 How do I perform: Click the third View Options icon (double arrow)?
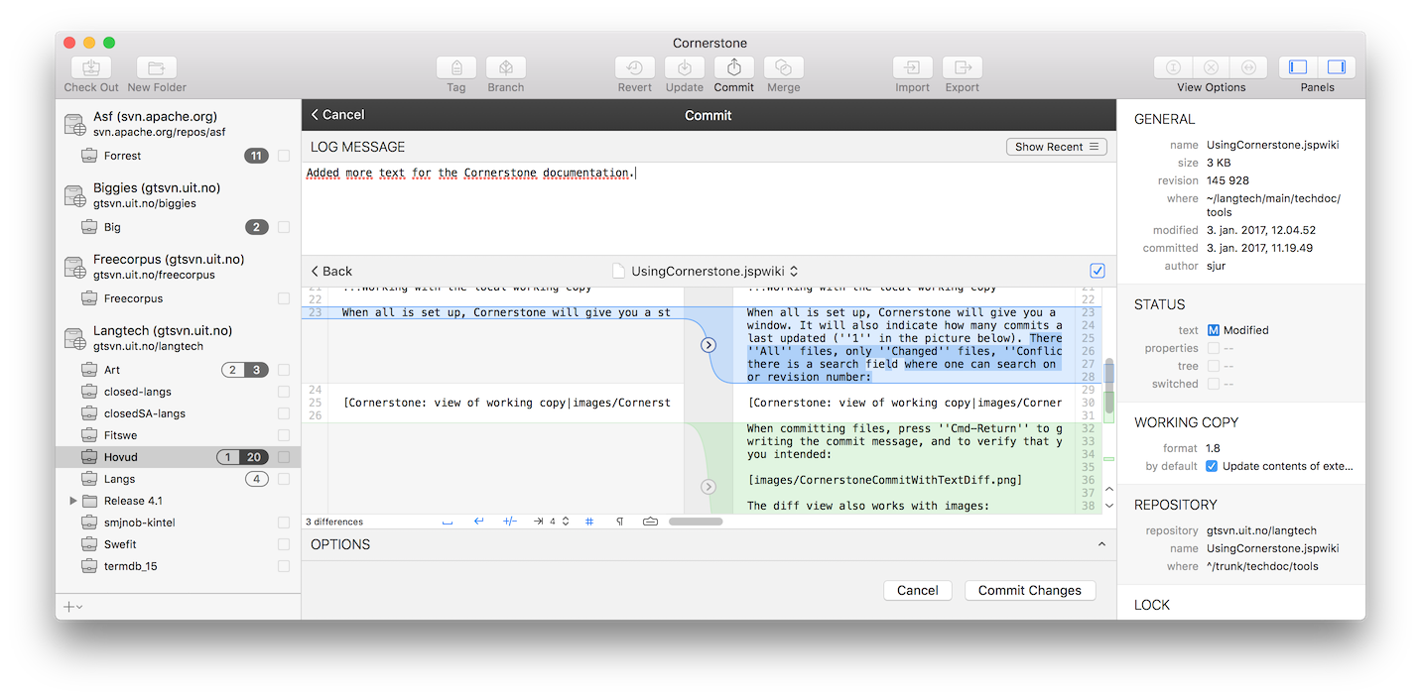click(x=1249, y=67)
